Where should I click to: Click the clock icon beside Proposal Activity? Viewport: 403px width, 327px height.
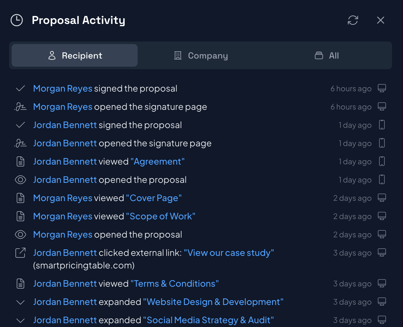(17, 20)
